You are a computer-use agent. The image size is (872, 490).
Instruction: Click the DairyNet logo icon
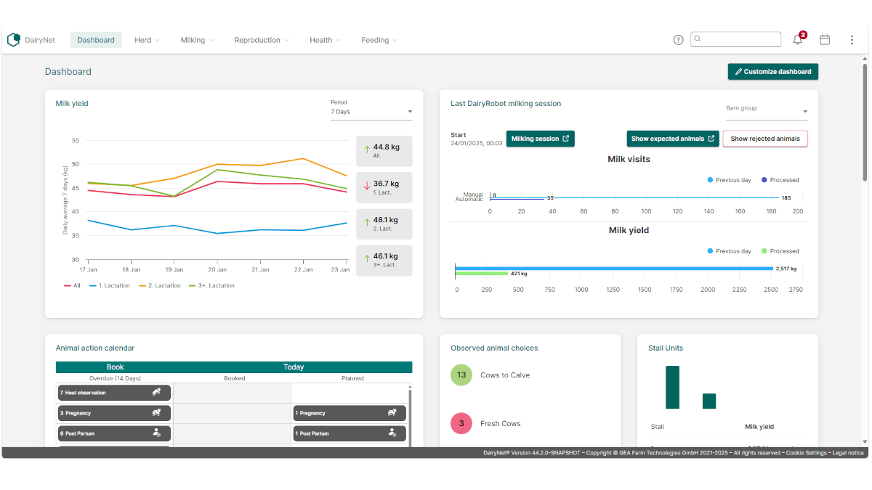13,40
